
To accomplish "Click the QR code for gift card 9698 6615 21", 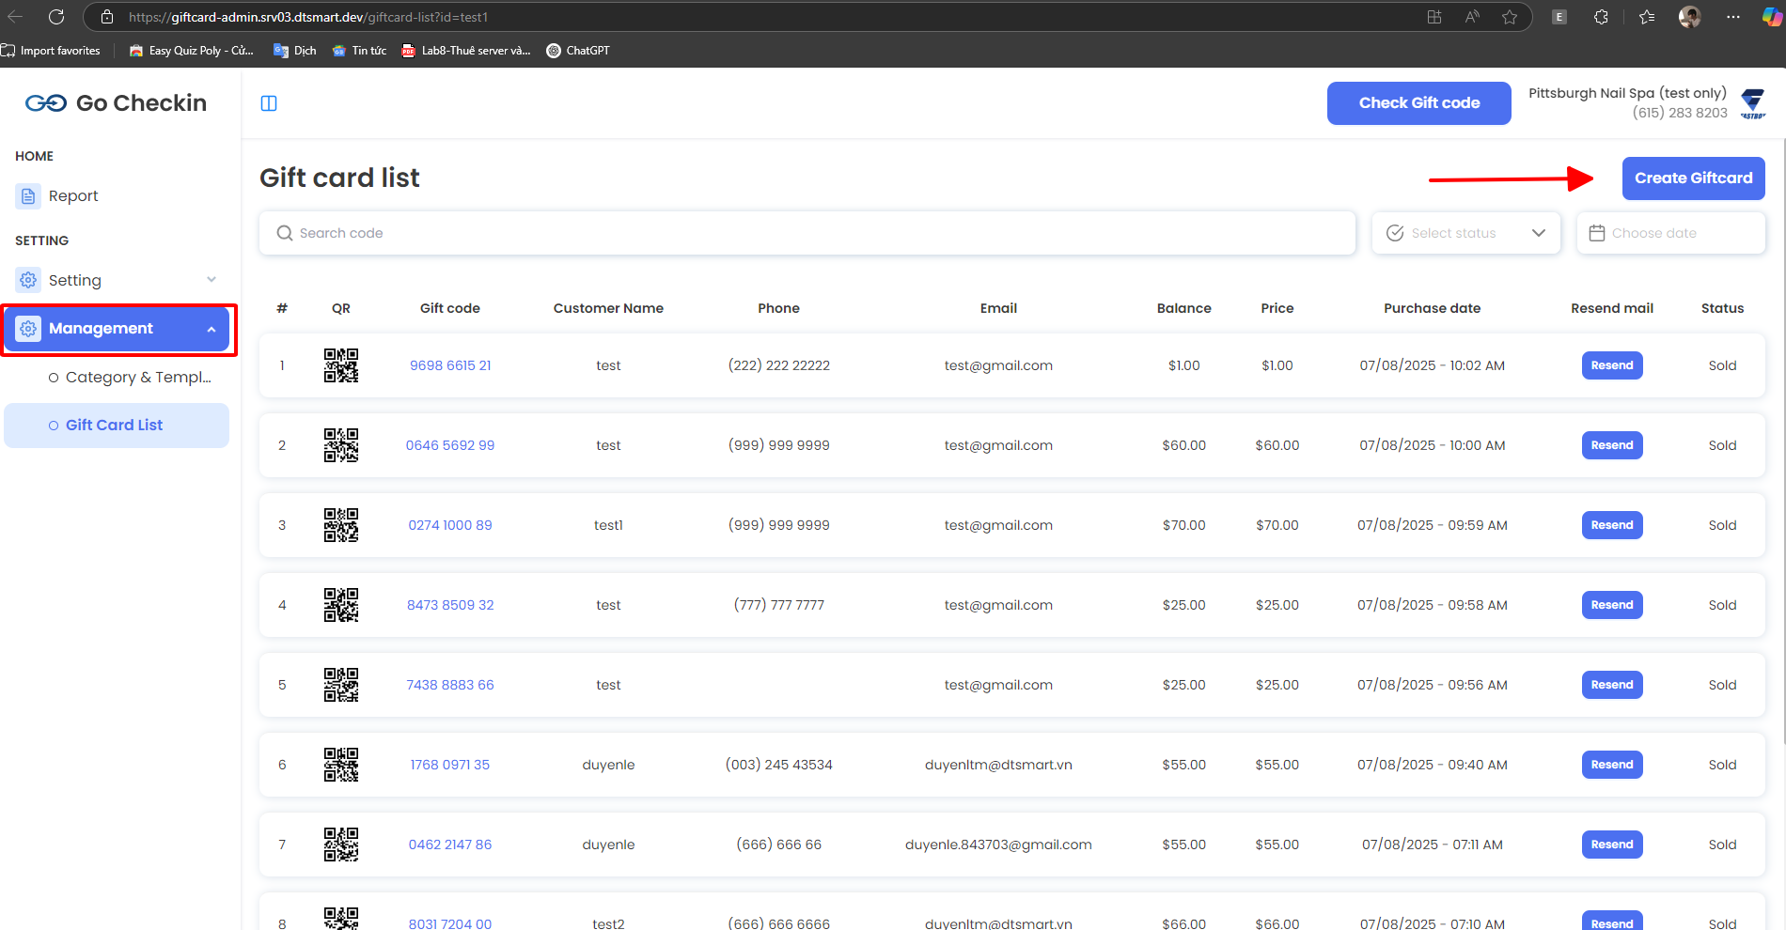I will pos(341,365).
